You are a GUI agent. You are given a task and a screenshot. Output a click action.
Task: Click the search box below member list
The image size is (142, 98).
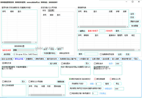[x=91, y=54]
